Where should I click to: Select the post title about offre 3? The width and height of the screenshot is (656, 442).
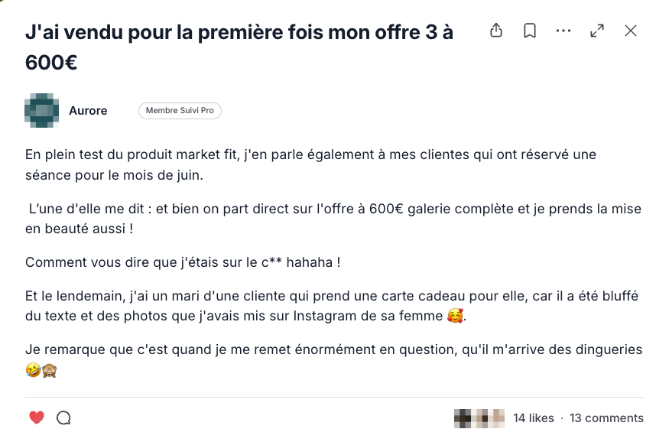coord(239,47)
